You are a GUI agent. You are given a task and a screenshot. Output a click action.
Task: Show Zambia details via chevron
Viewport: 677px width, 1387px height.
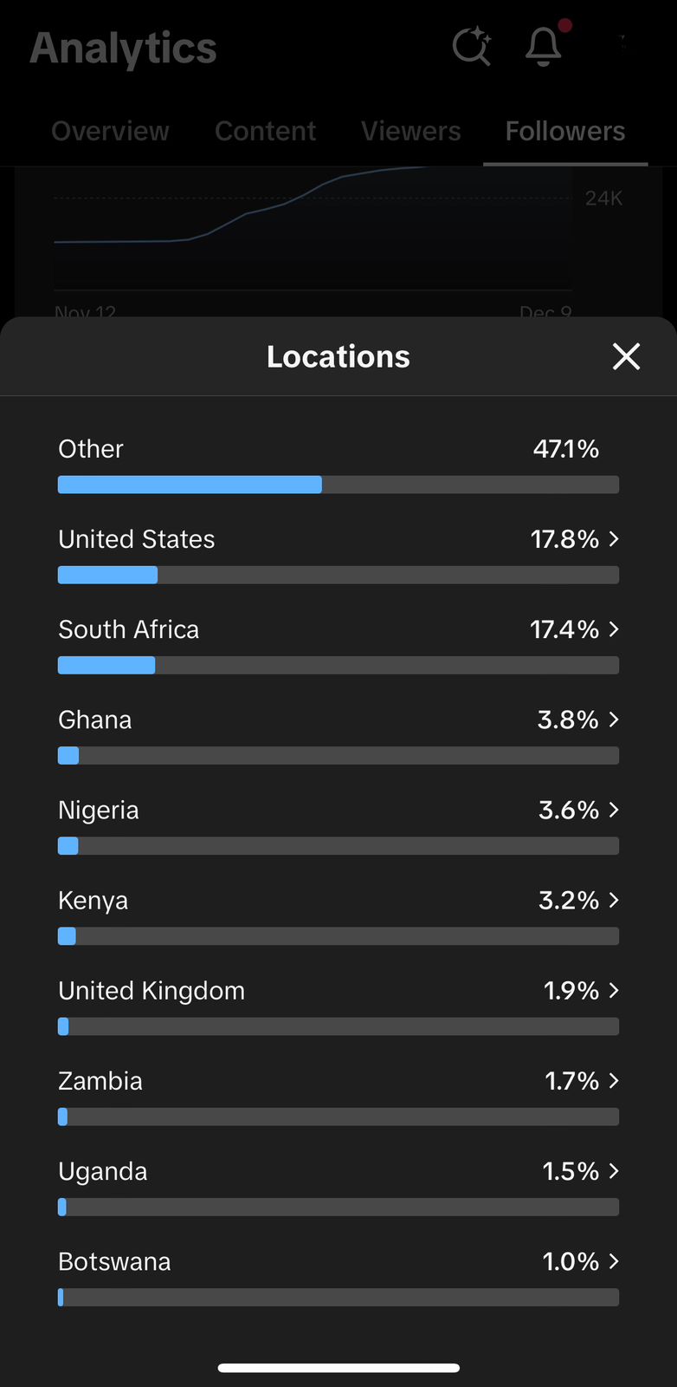pyautogui.click(x=614, y=1080)
